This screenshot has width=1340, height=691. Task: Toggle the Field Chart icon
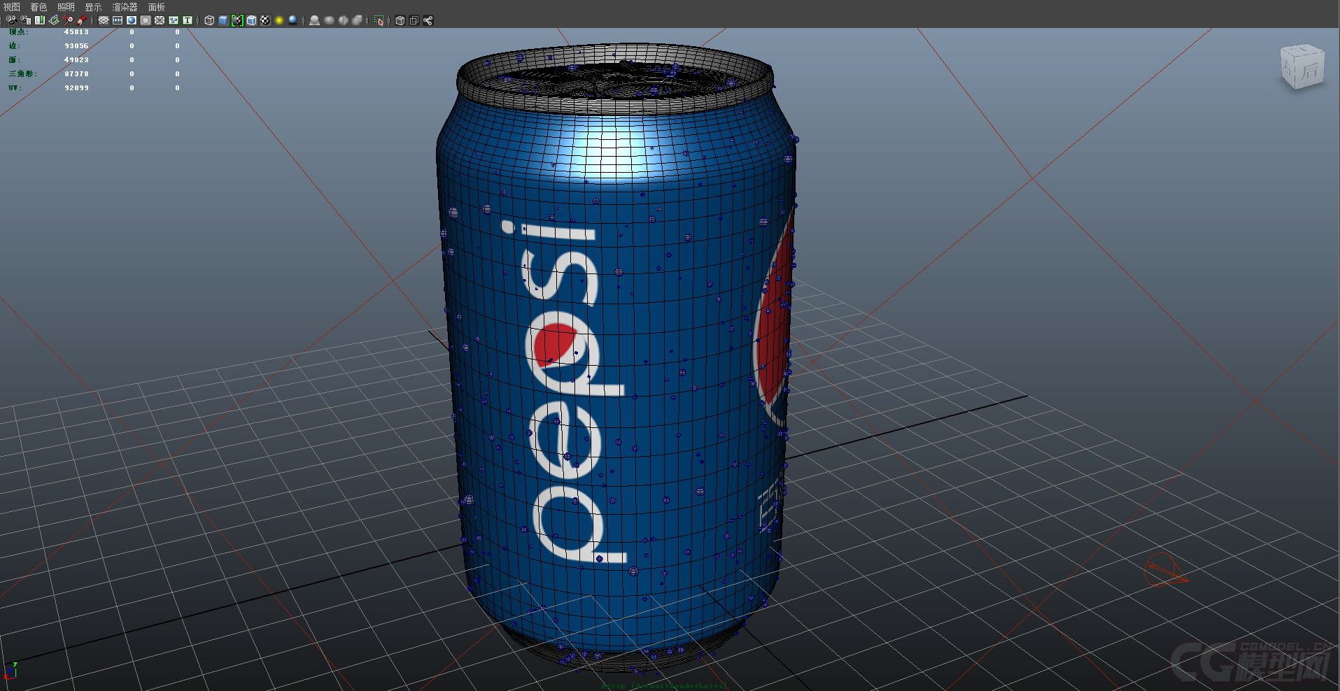160,20
